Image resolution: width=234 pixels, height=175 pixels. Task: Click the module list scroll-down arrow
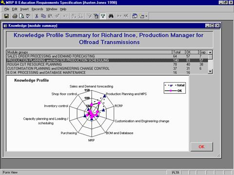click(x=210, y=71)
